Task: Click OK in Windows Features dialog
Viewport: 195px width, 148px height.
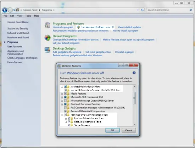Action: click(x=112, y=130)
